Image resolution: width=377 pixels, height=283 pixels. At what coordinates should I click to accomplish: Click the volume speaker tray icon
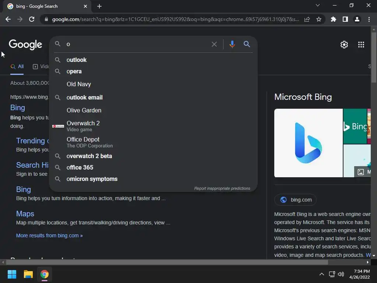tap(341, 274)
